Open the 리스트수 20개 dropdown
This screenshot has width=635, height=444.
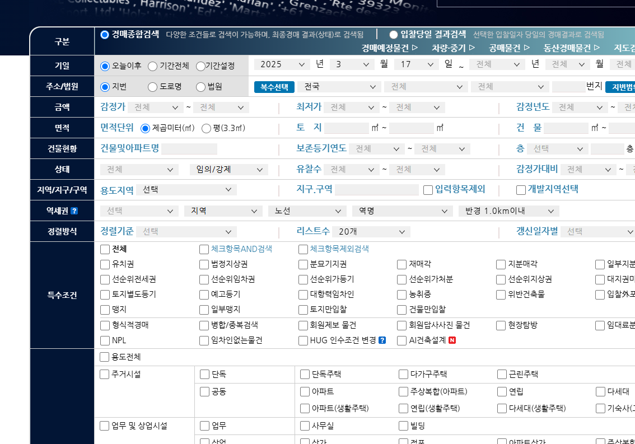pos(371,232)
